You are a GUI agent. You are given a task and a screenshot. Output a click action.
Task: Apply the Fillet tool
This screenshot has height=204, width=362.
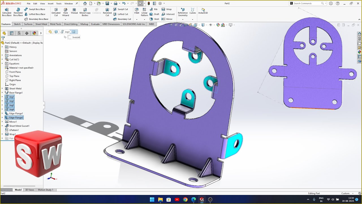pos(137,11)
